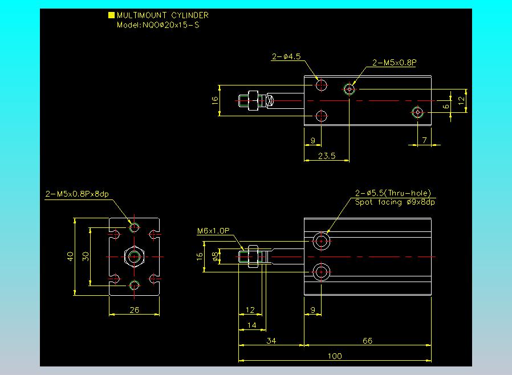Select the 2-⌀5.5(Thru-hole) callout
512x375 pixels.
(393, 193)
